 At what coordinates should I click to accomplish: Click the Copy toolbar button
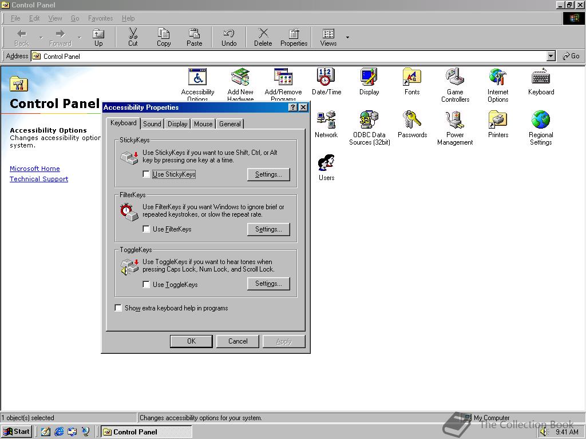pyautogui.click(x=164, y=37)
